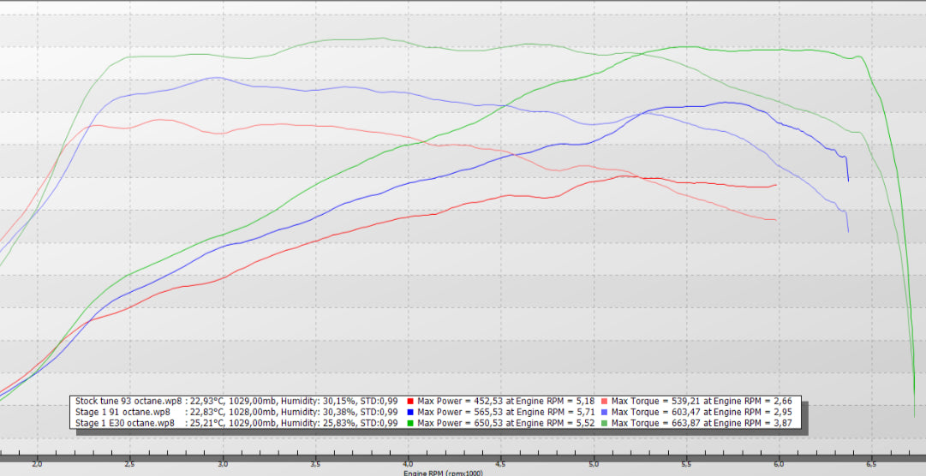Click the Engine RPM axis title
The image size is (926, 476).
coord(444,472)
